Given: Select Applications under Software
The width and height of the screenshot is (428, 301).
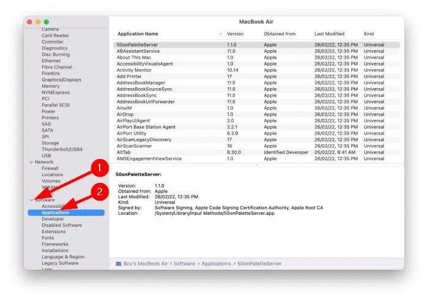Looking at the screenshot, I should [66, 212].
